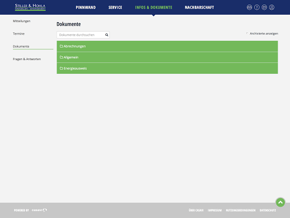Toggle the Archivierte anzeigen checkbox
290x218 pixels.
(x=247, y=33)
